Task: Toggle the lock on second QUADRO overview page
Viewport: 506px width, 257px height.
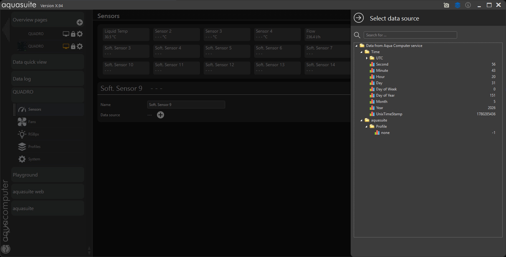Action: 73,46
